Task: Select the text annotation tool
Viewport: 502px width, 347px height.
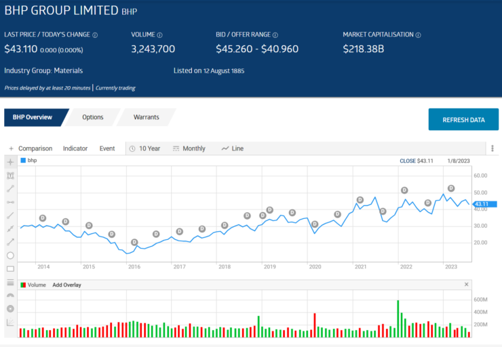Action: tap(11, 176)
